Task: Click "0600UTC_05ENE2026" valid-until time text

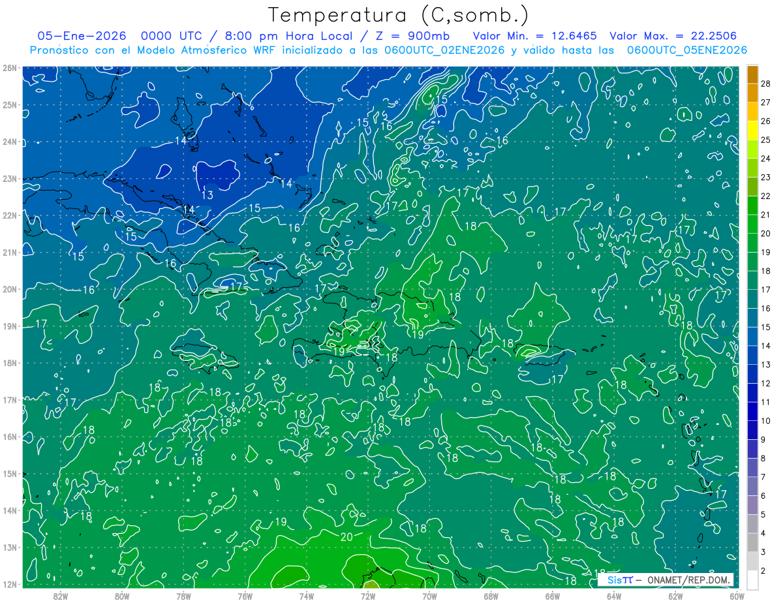Action: pyautogui.click(x=687, y=50)
